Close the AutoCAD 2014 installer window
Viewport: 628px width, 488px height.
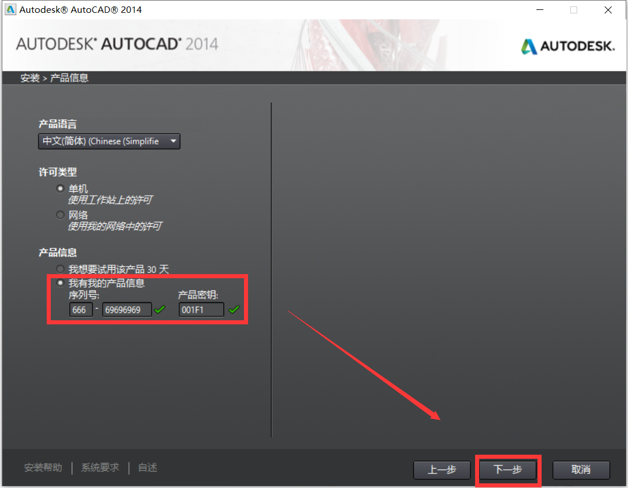tap(608, 10)
